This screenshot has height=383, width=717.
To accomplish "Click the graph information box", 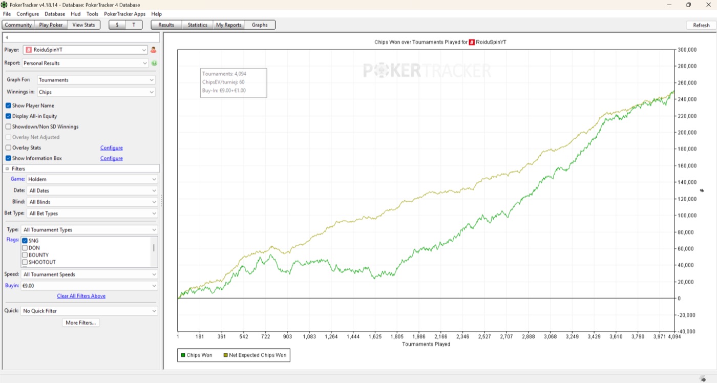I will (x=234, y=82).
